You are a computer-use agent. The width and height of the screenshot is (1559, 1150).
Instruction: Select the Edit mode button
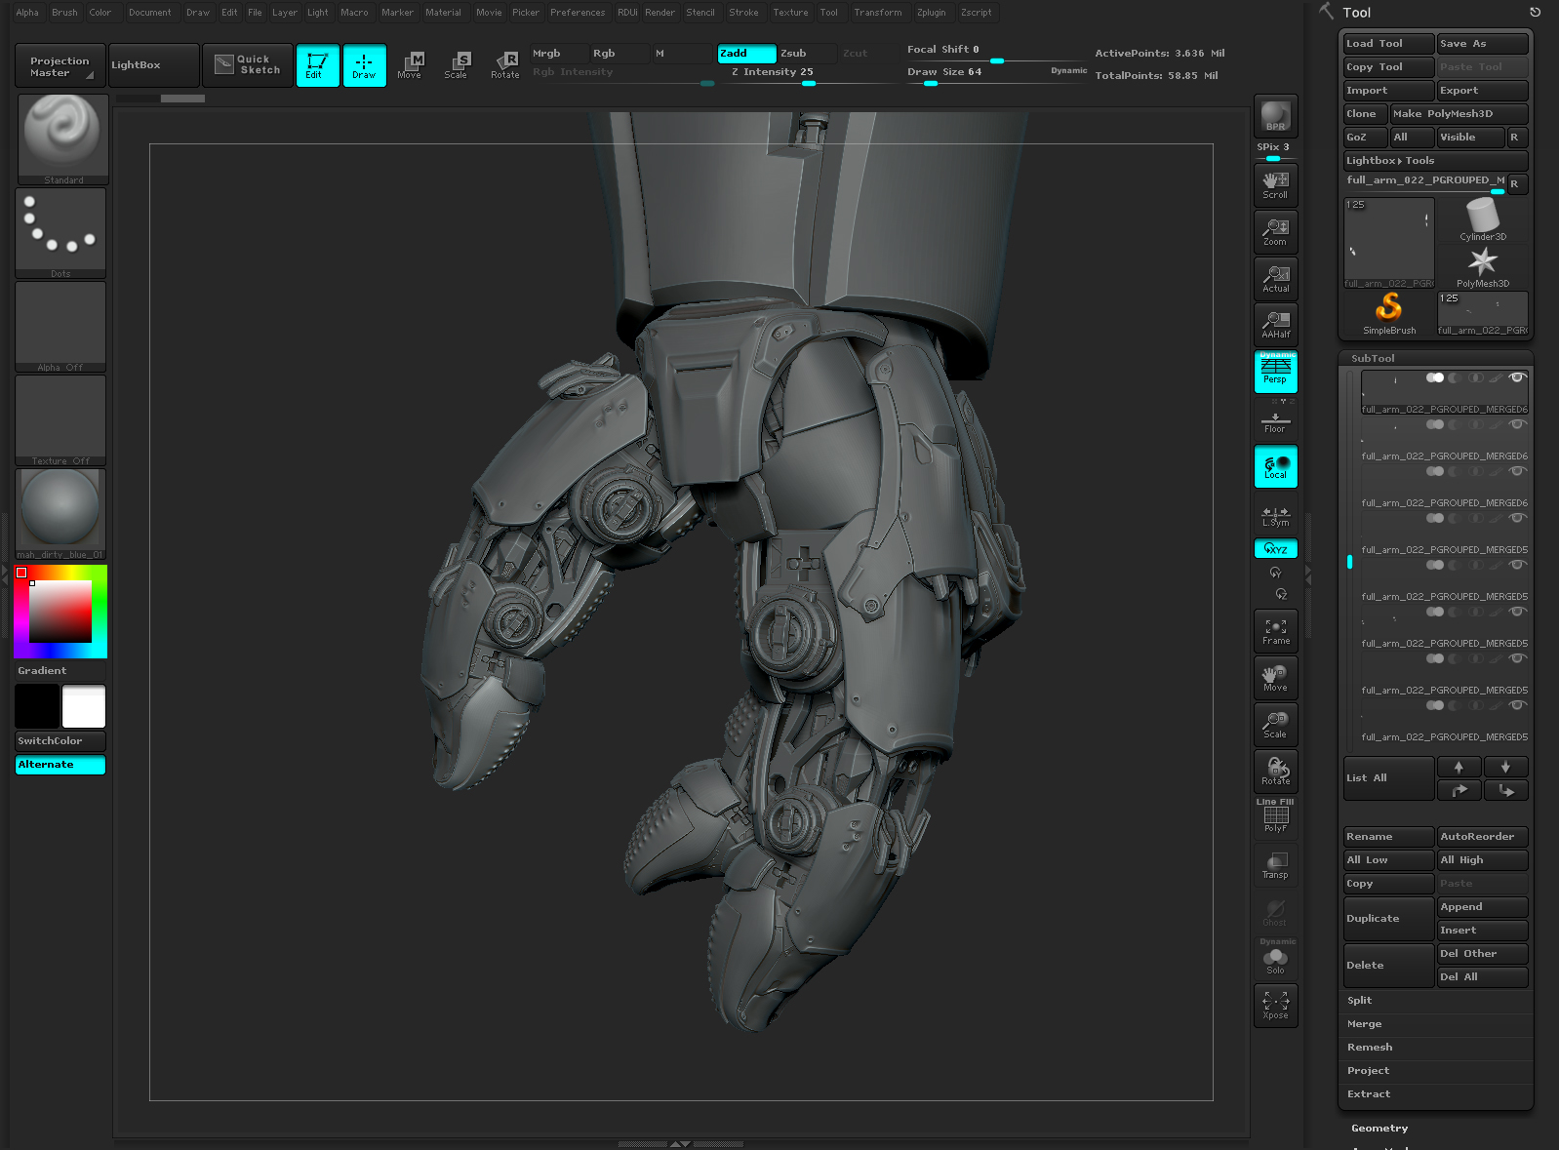click(x=317, y=65)
